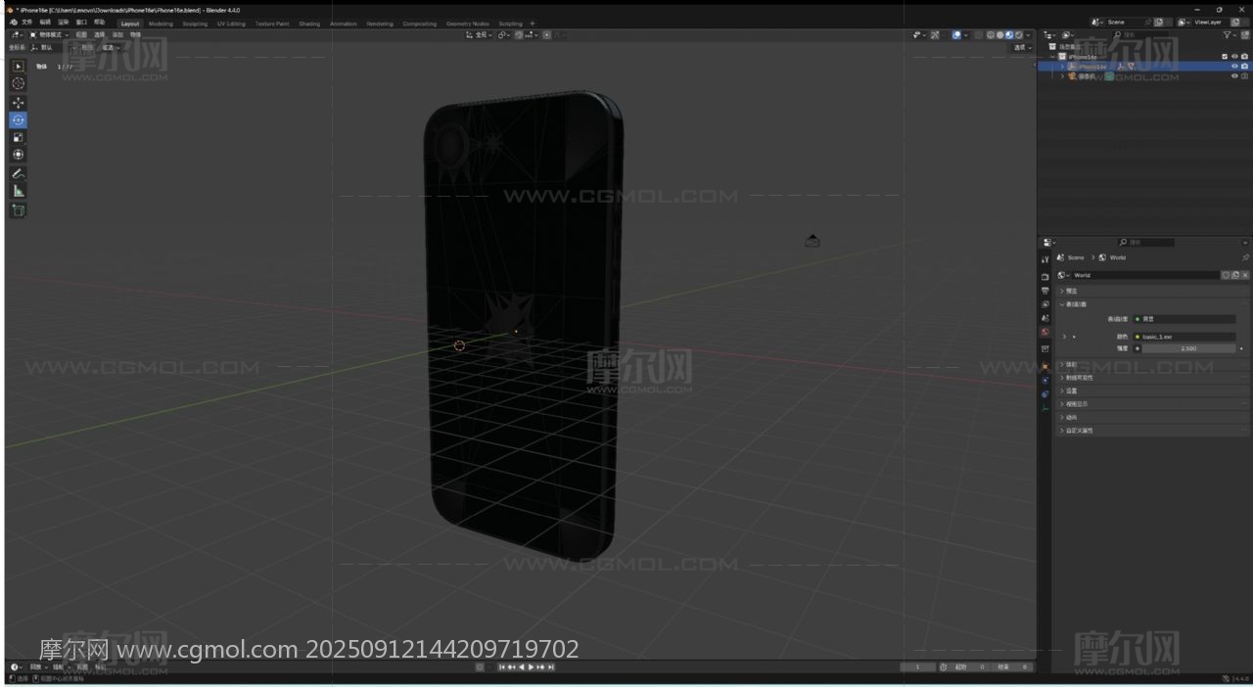Select the Scale tool
The width and height of the screenshot is (1253, 687).
18,138
